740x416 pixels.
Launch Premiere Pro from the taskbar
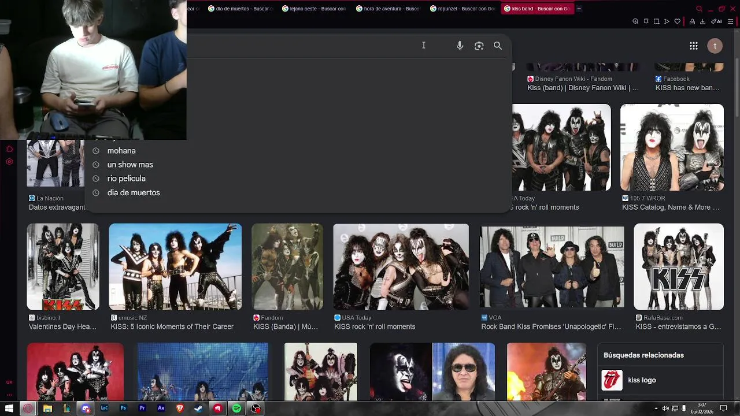pyautogui.click(x=142, y=408)
